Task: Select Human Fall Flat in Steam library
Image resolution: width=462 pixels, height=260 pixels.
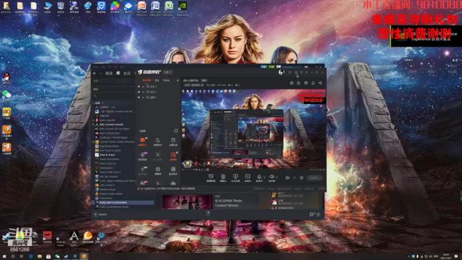Action: click(116, 112)
